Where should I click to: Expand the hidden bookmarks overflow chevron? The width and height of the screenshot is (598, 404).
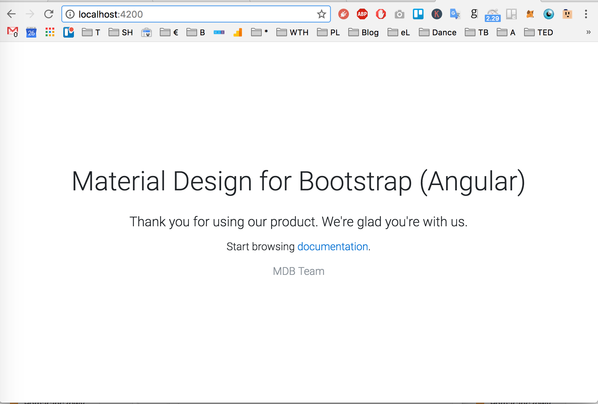[x=588, y=32]
